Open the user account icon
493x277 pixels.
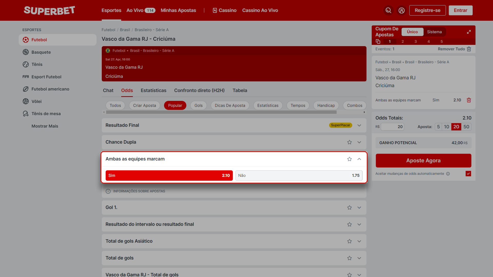point(402,10)
